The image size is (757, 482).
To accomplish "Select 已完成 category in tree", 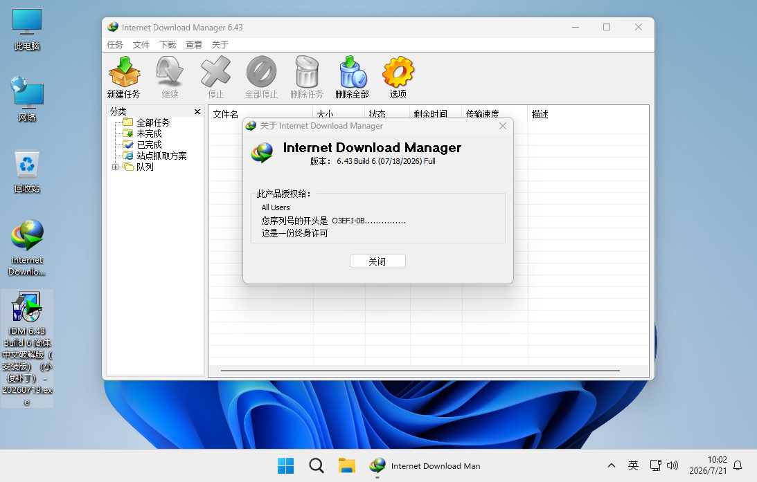I will (149, 145).
